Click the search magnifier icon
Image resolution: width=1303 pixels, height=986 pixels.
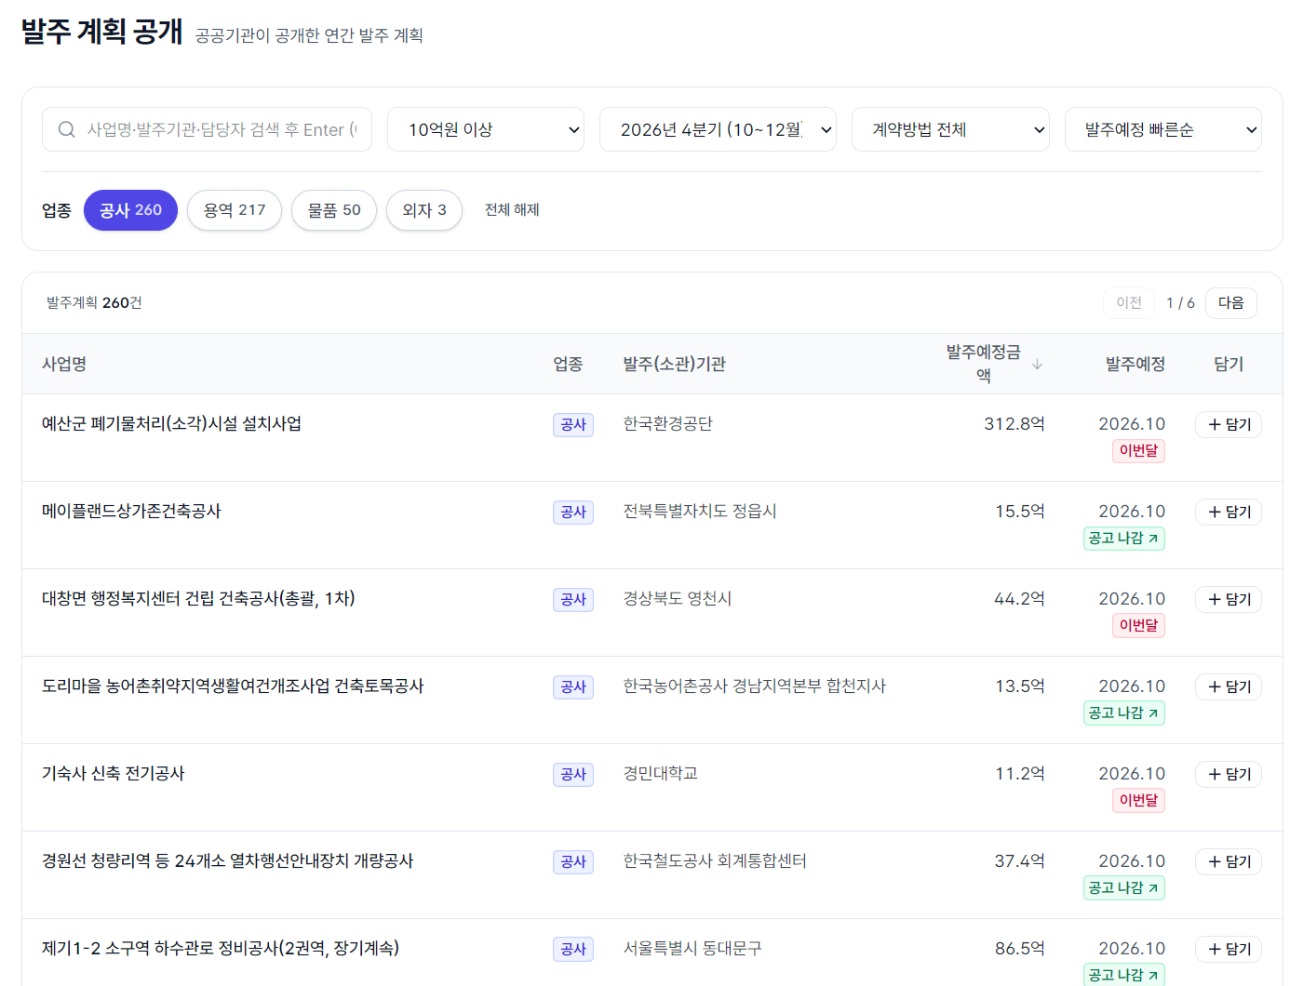tap(66, 129)
